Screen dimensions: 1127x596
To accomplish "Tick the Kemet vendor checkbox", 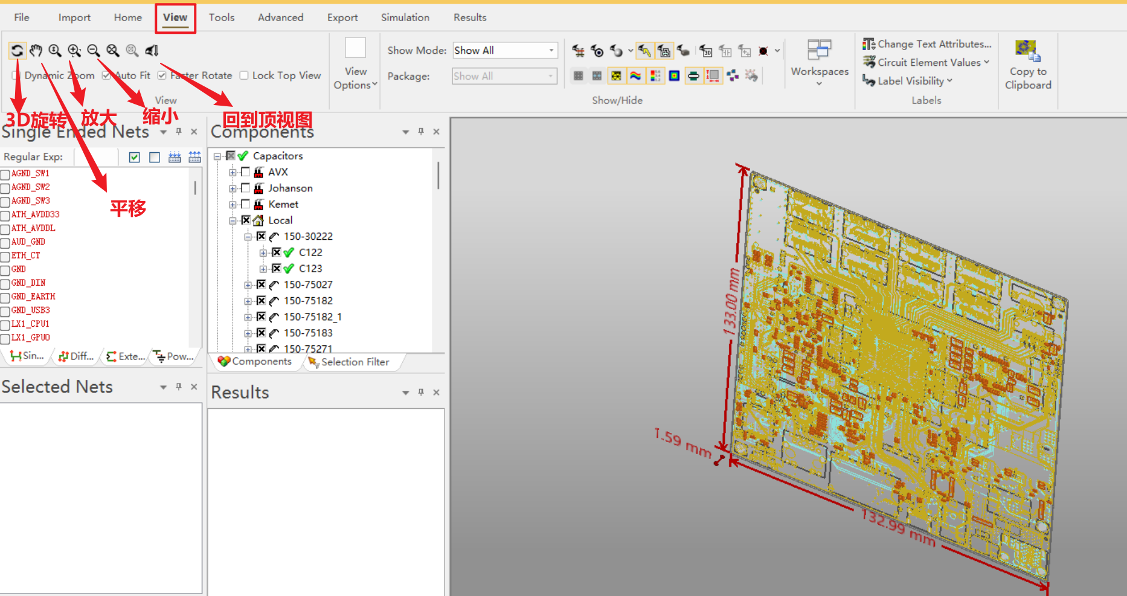I will click(x=245, y=204).
